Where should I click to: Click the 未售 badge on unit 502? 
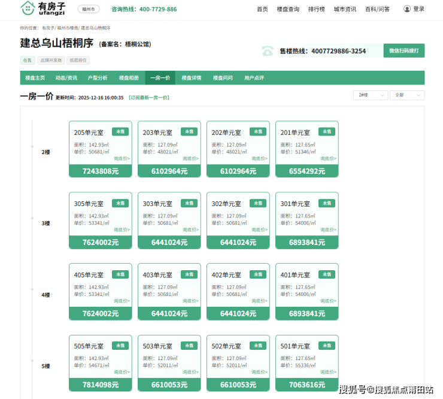point(258,346)
